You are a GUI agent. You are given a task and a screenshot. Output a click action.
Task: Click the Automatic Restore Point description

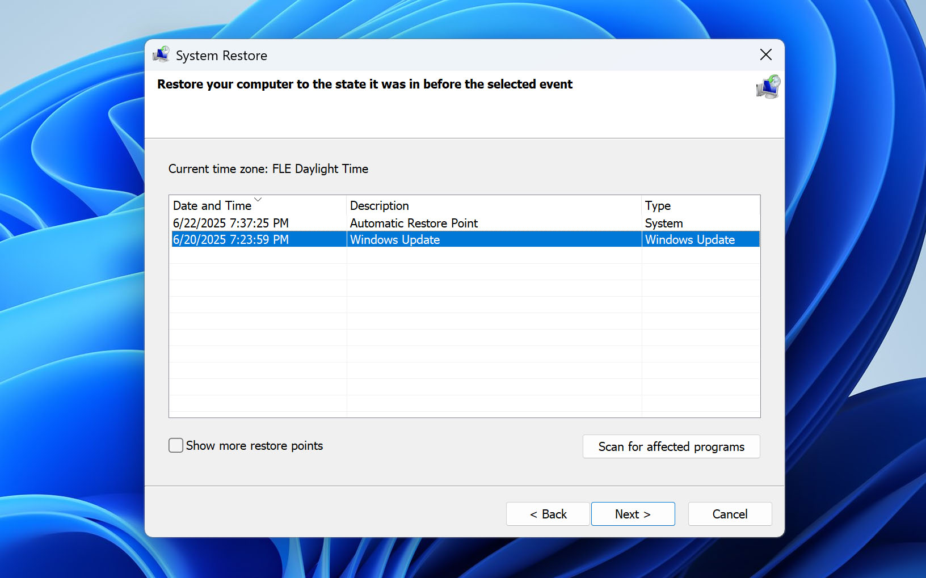coord(414,223)
